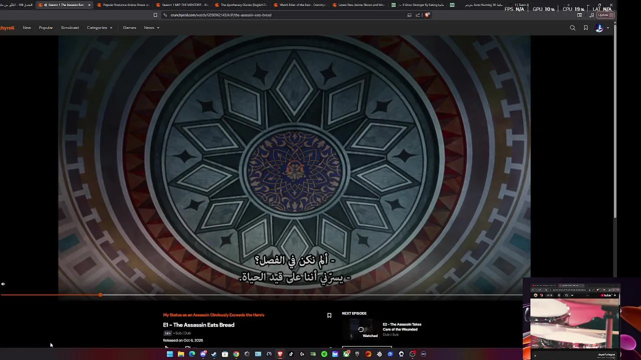The width and height of the screenshot is (641, 360).
Task: Open the Popular section
Action: [x=46, y=28]
